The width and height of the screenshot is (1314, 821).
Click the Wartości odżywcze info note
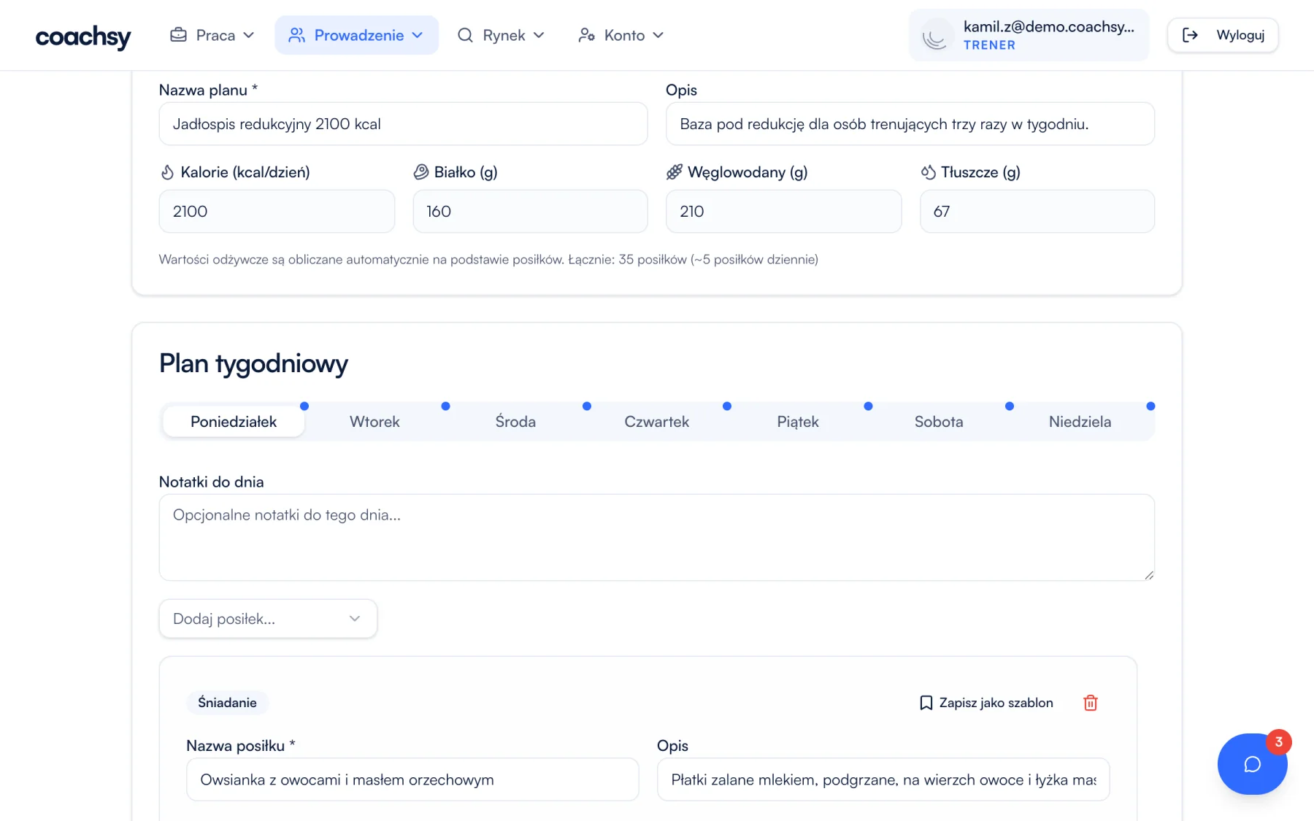[x=488, y=260]
